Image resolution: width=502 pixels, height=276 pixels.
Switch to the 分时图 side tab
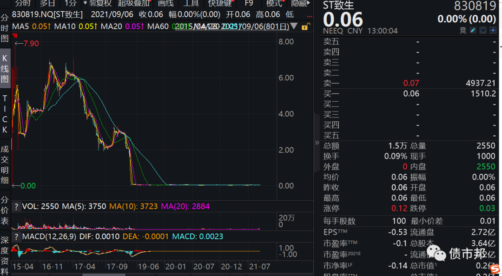5,29
